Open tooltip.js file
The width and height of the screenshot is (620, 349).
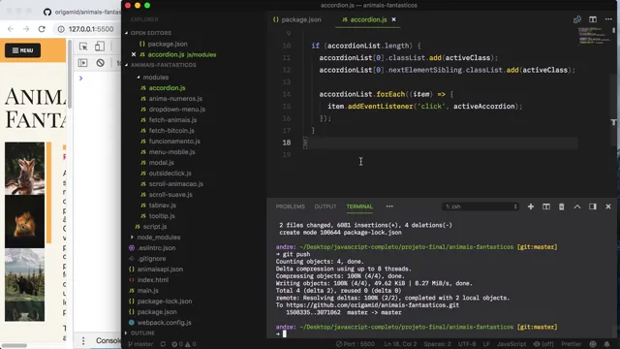(x=162, y=216)
